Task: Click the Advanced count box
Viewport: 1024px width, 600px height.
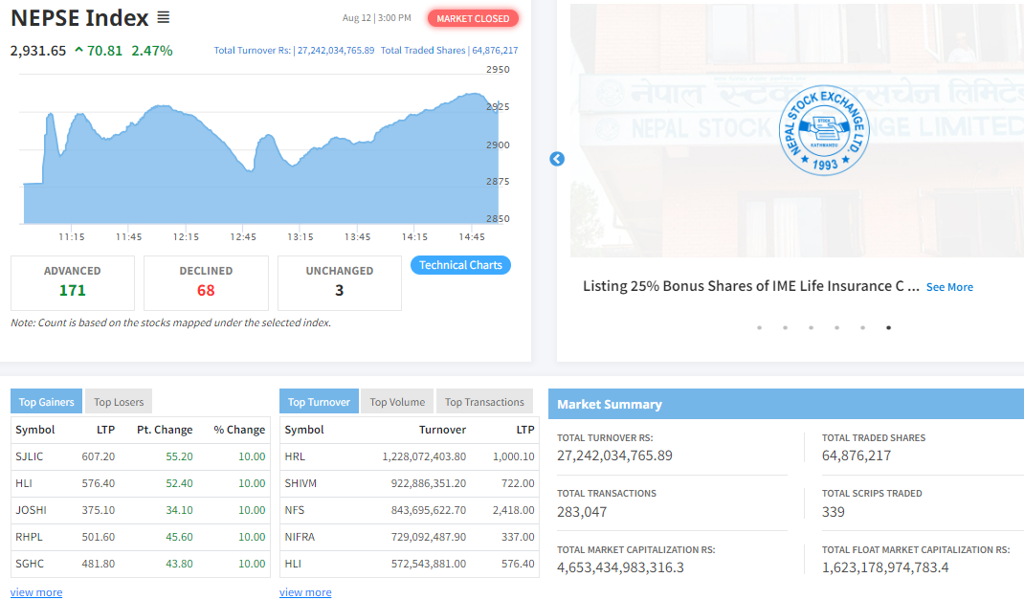Action: 72,282
